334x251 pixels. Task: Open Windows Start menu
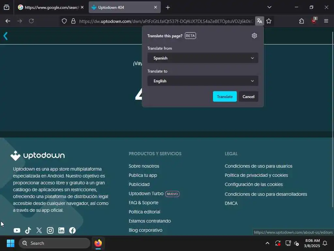10,243
